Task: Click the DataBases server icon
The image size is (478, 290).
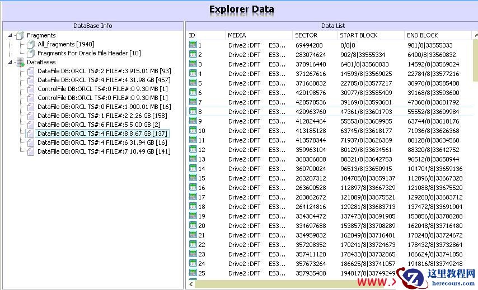Action: point(20,62)
